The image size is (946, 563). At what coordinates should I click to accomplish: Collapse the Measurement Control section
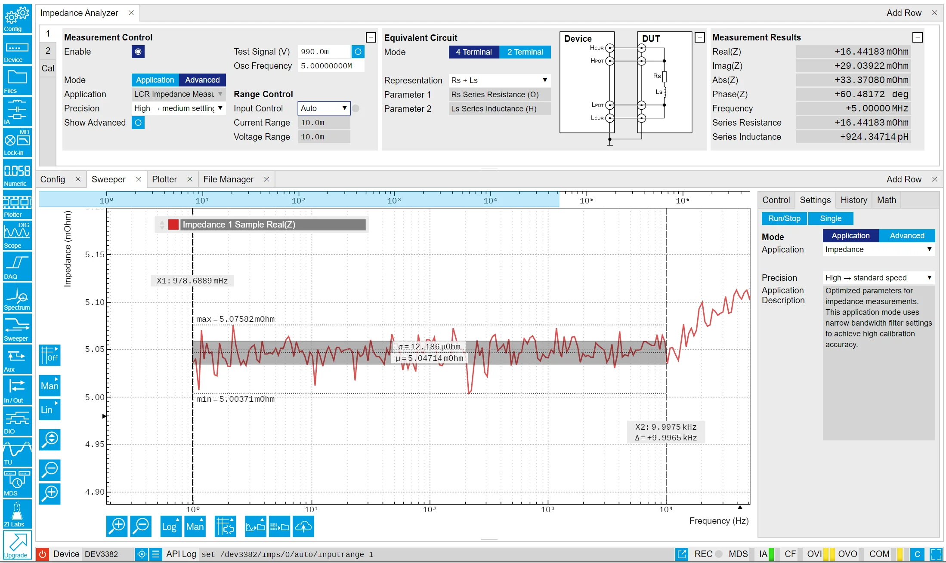coord(371,37)
